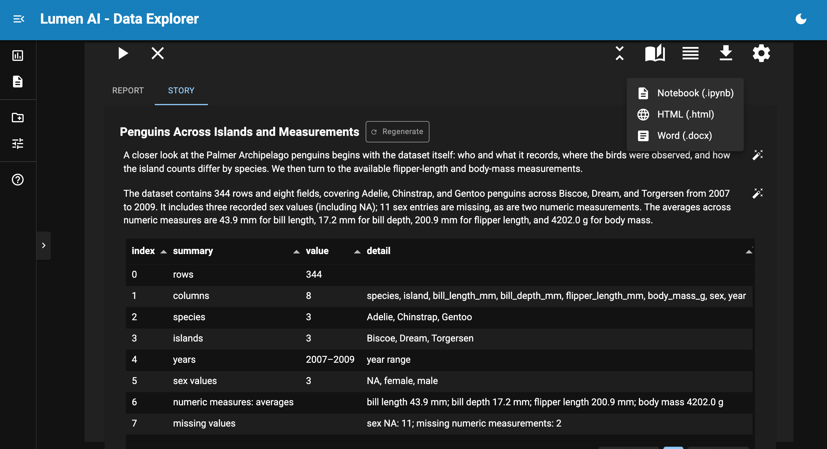Open the chart explorer sidebar icon
This screenshot has width=827, height=449.
(18, 56)
